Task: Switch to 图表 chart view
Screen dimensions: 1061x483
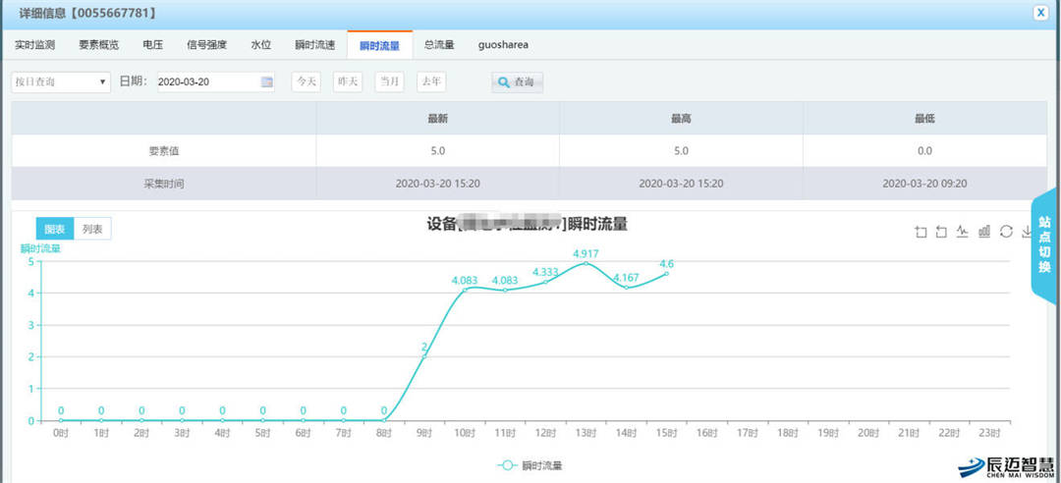Action: [55, 229]
